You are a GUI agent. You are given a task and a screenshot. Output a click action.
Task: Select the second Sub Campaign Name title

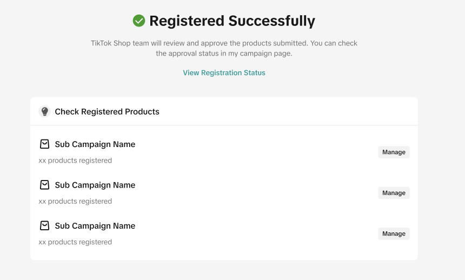point(95,185)
